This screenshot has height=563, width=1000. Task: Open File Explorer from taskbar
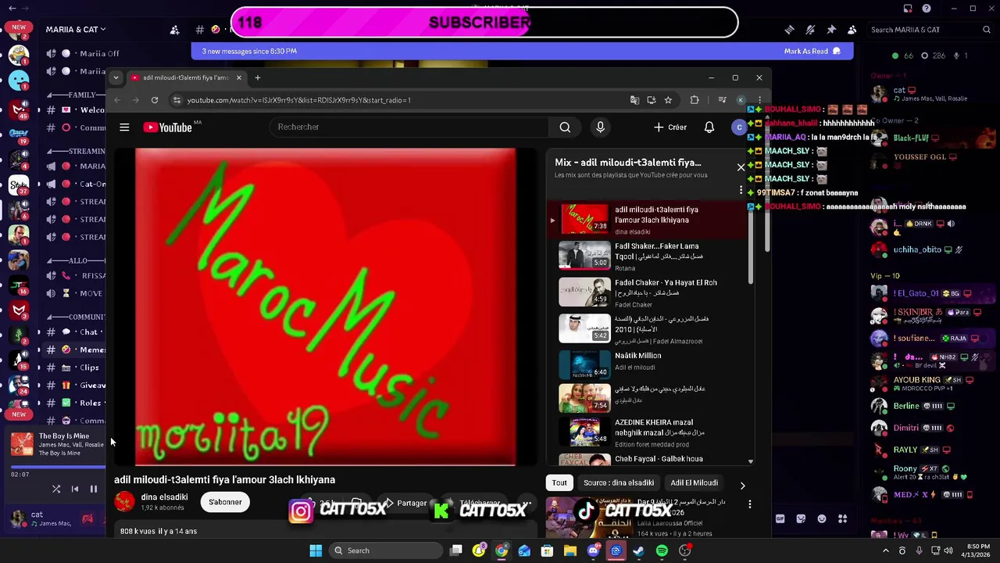click(570, 550)
